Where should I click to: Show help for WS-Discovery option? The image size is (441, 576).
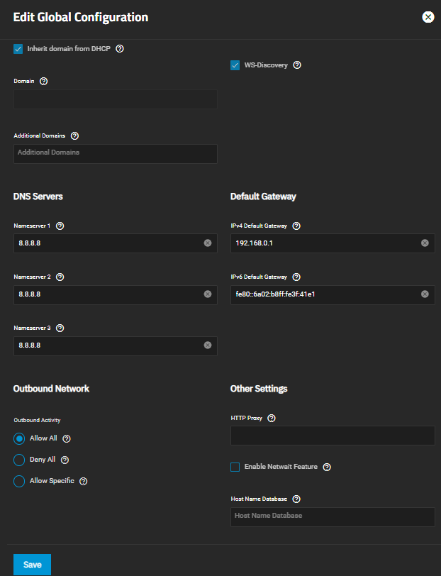(297, 65)
